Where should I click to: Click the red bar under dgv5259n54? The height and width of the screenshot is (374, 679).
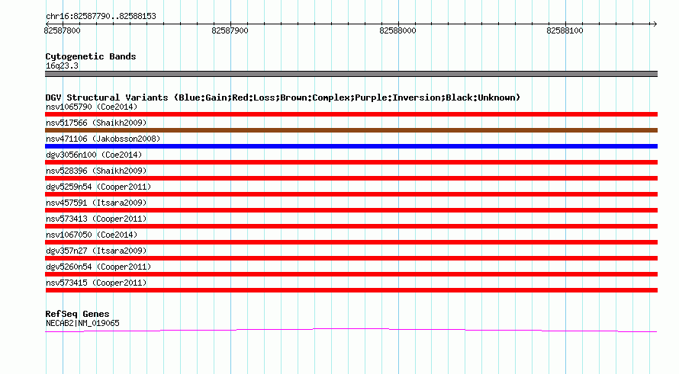pos(351,194)
